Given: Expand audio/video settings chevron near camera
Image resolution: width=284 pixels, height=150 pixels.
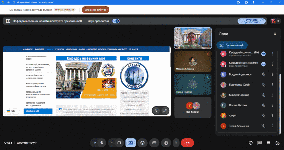Looking at the screenshot, I should tap(112, 143).
